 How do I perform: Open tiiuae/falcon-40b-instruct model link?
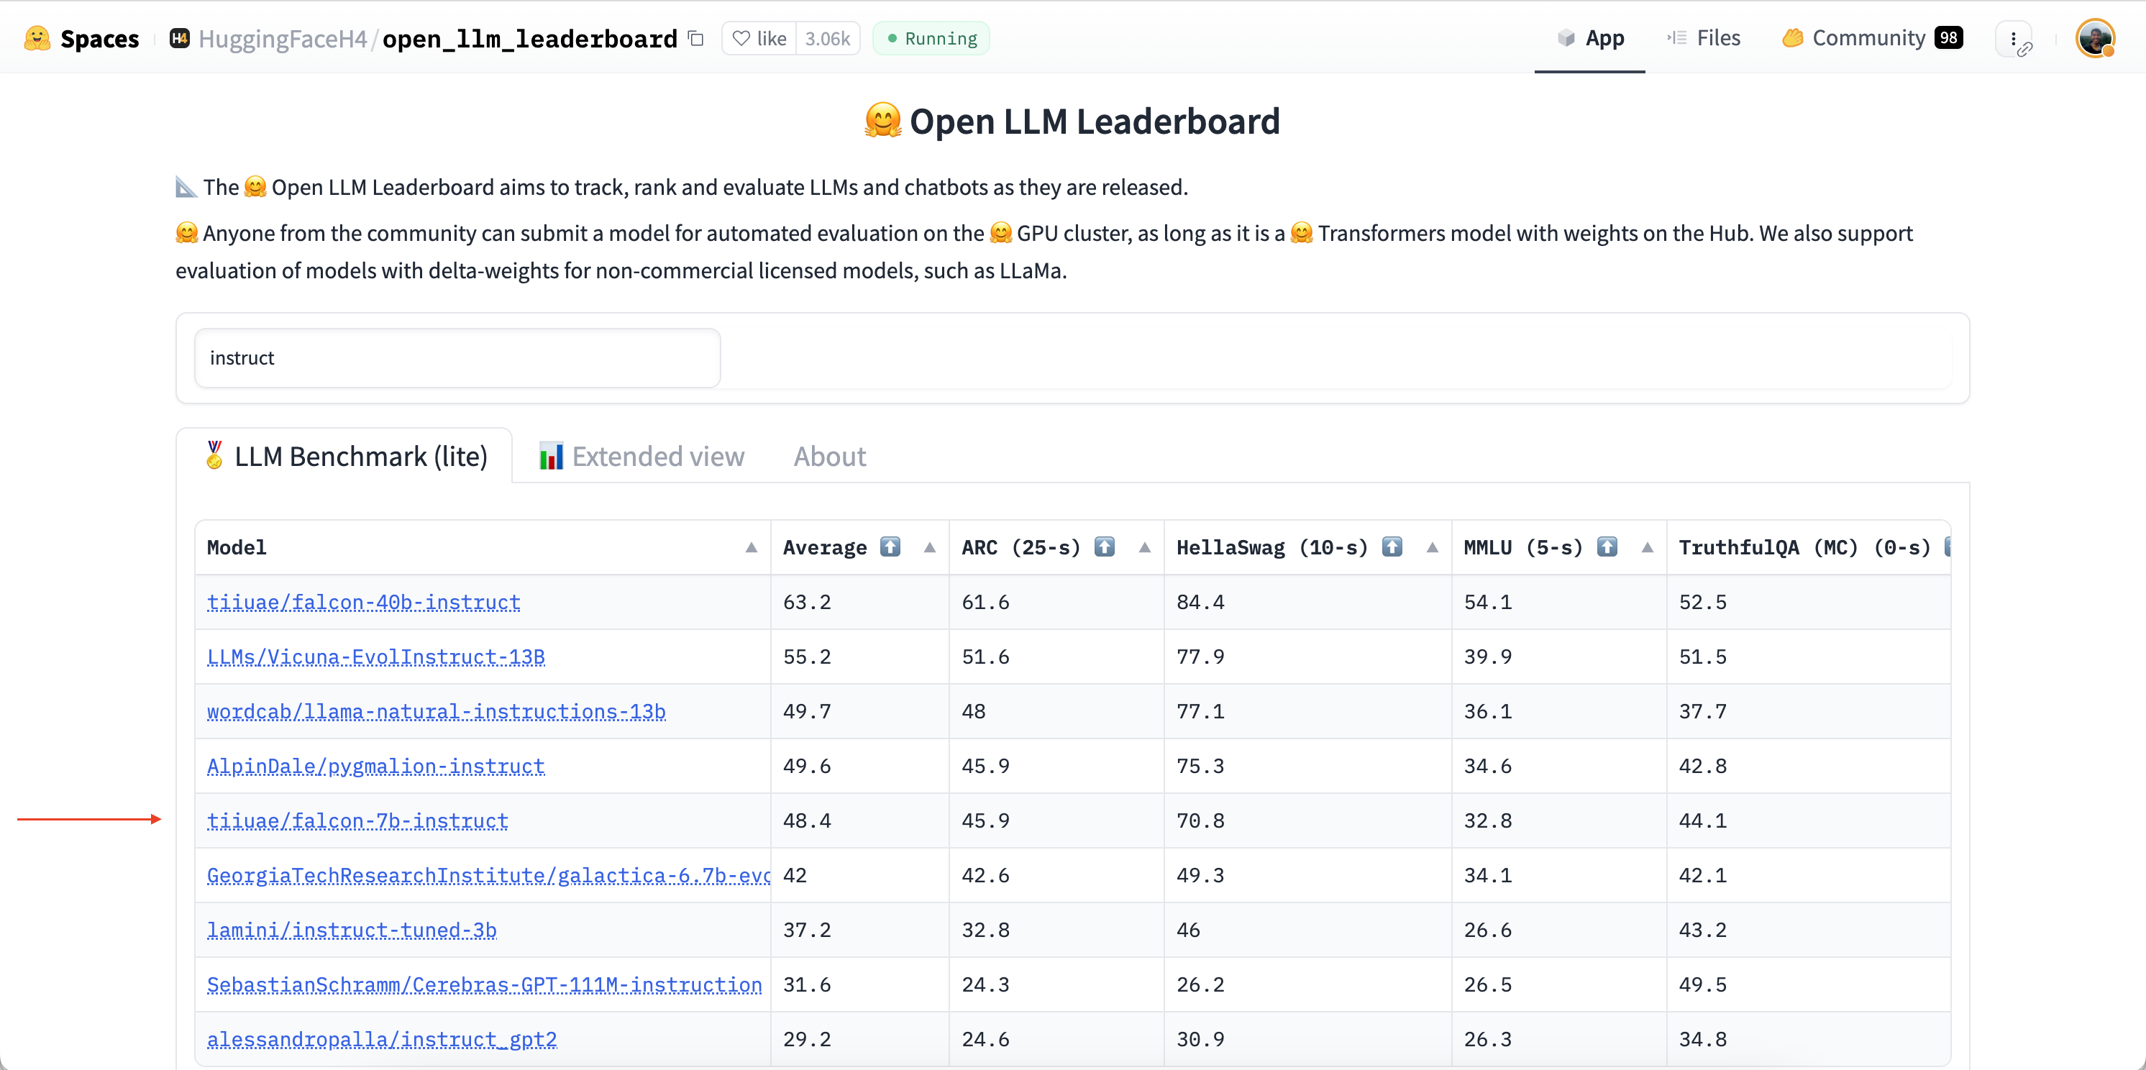363,602
